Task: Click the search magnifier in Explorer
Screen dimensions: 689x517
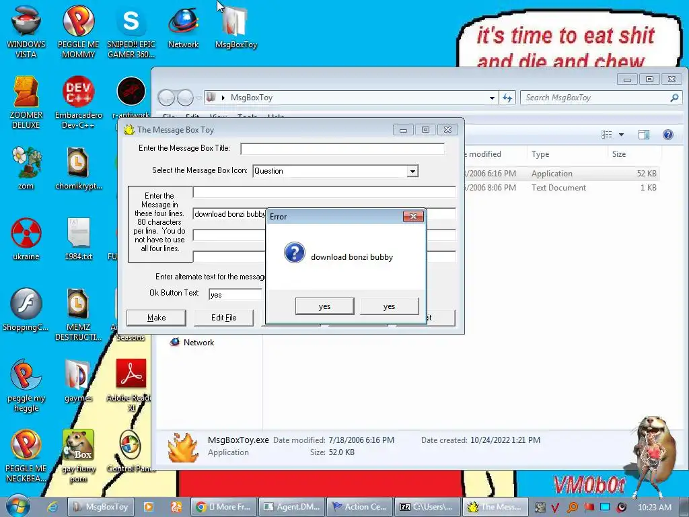Action: [674, 98]
